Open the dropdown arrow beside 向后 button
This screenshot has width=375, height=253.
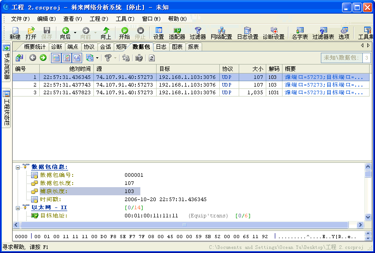tap(75, 33)
